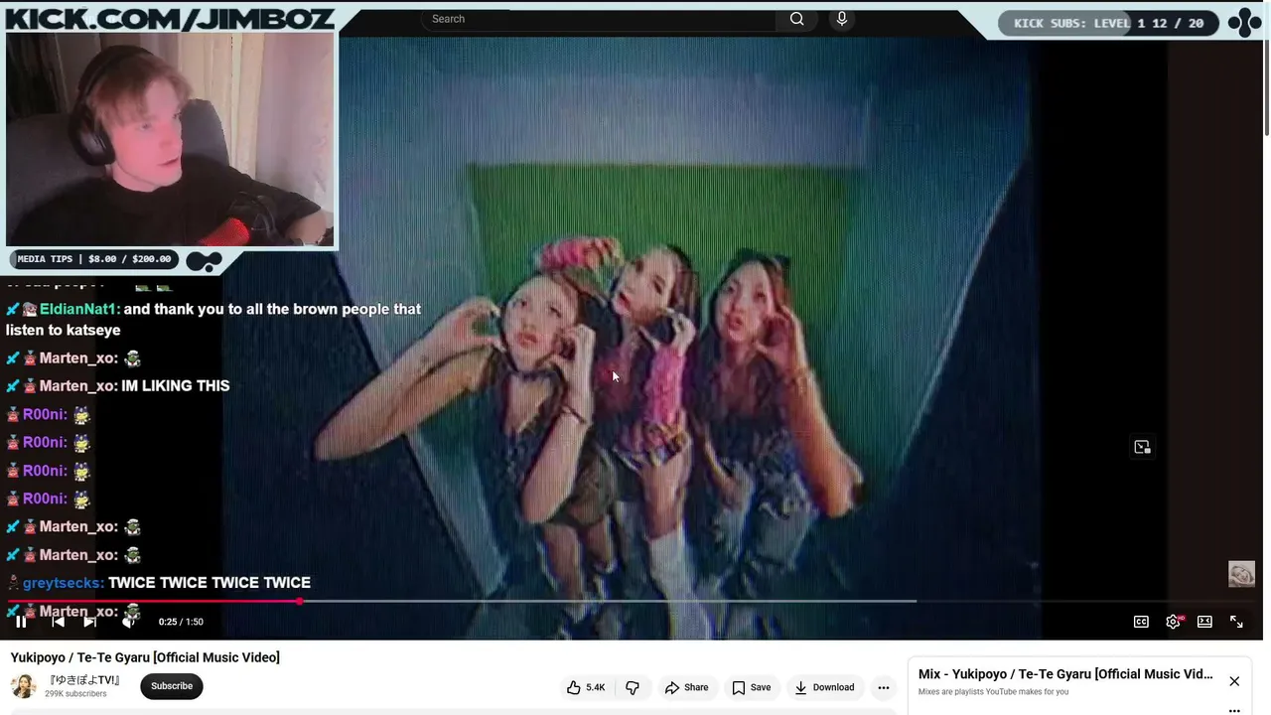Click the EldianNat1 username in chat
1271x715 pixels.
click(x=79, y=309)
